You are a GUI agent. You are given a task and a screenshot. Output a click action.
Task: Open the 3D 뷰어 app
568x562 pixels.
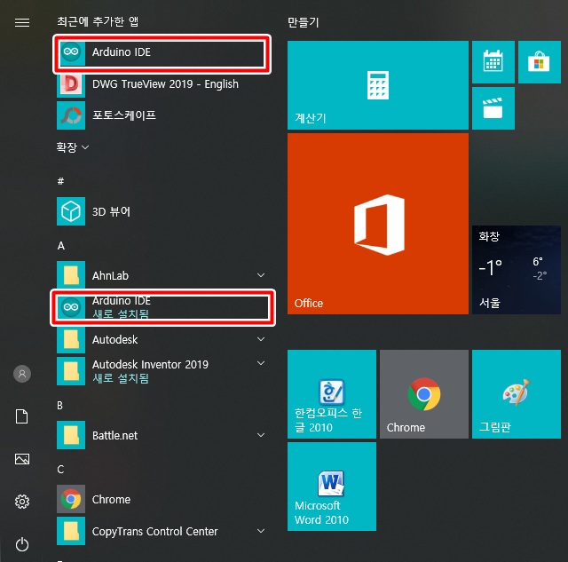(162, 211)
